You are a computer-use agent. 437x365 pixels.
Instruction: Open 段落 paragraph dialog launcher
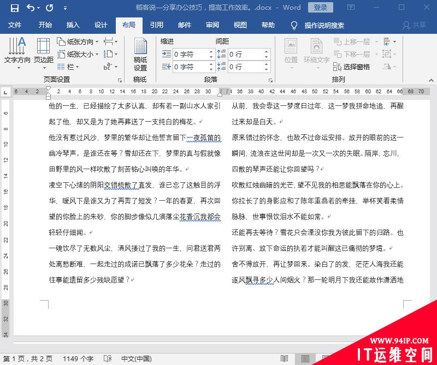270,80
